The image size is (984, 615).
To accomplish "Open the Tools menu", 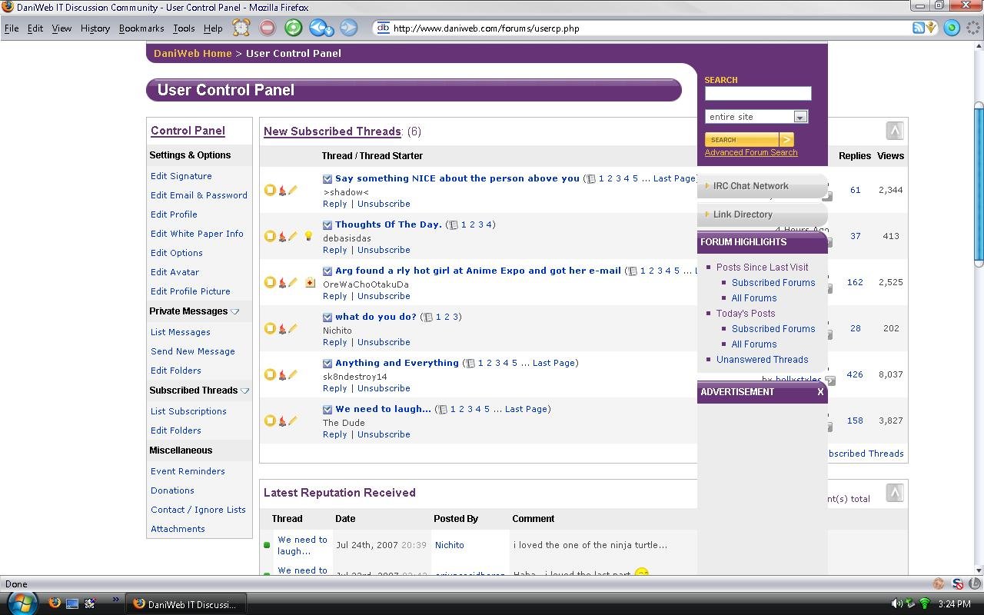I will [184, 28].
